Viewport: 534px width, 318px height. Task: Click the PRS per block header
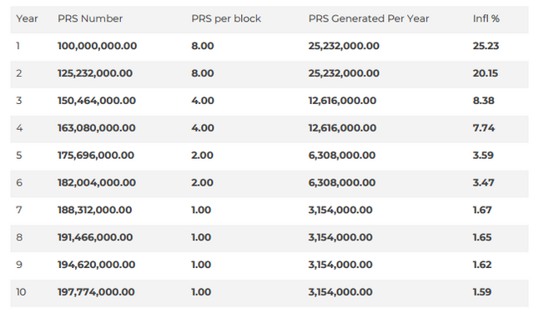(226, 18)
